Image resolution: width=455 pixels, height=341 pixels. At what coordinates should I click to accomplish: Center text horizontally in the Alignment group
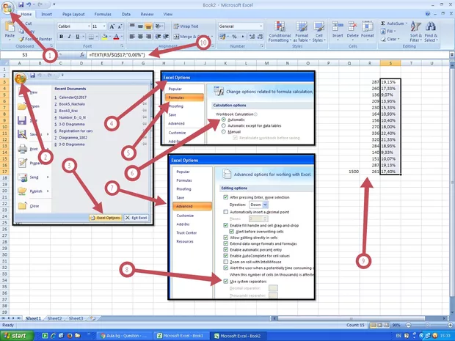[140, 37]
